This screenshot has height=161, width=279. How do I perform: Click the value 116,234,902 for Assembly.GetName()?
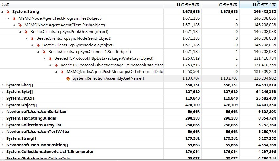(265, 78)
